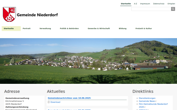Click the Aktuelles heading
This screenshot has height=110, width=177.
[56, 91]
